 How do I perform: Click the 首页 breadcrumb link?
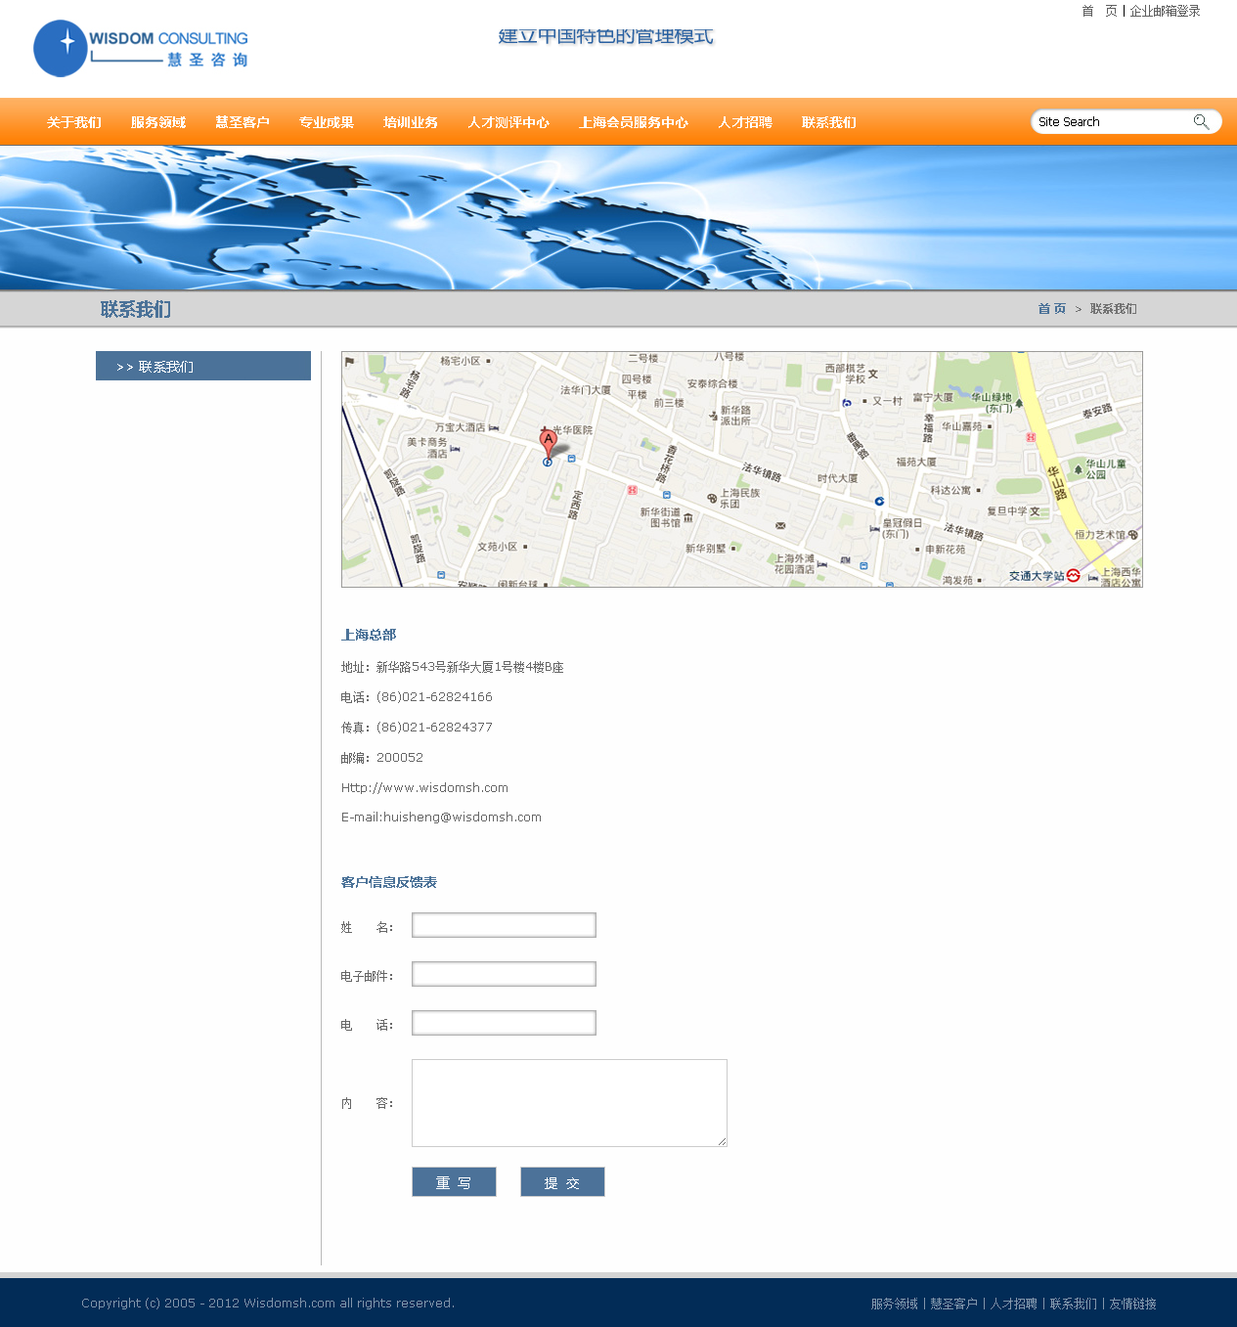(x=1052, y=308)
